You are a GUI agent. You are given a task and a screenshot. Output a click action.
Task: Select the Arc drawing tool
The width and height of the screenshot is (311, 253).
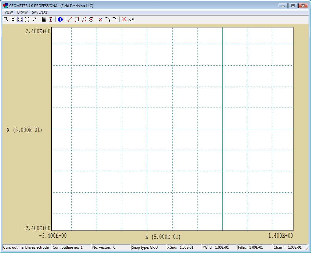(84, 19)
